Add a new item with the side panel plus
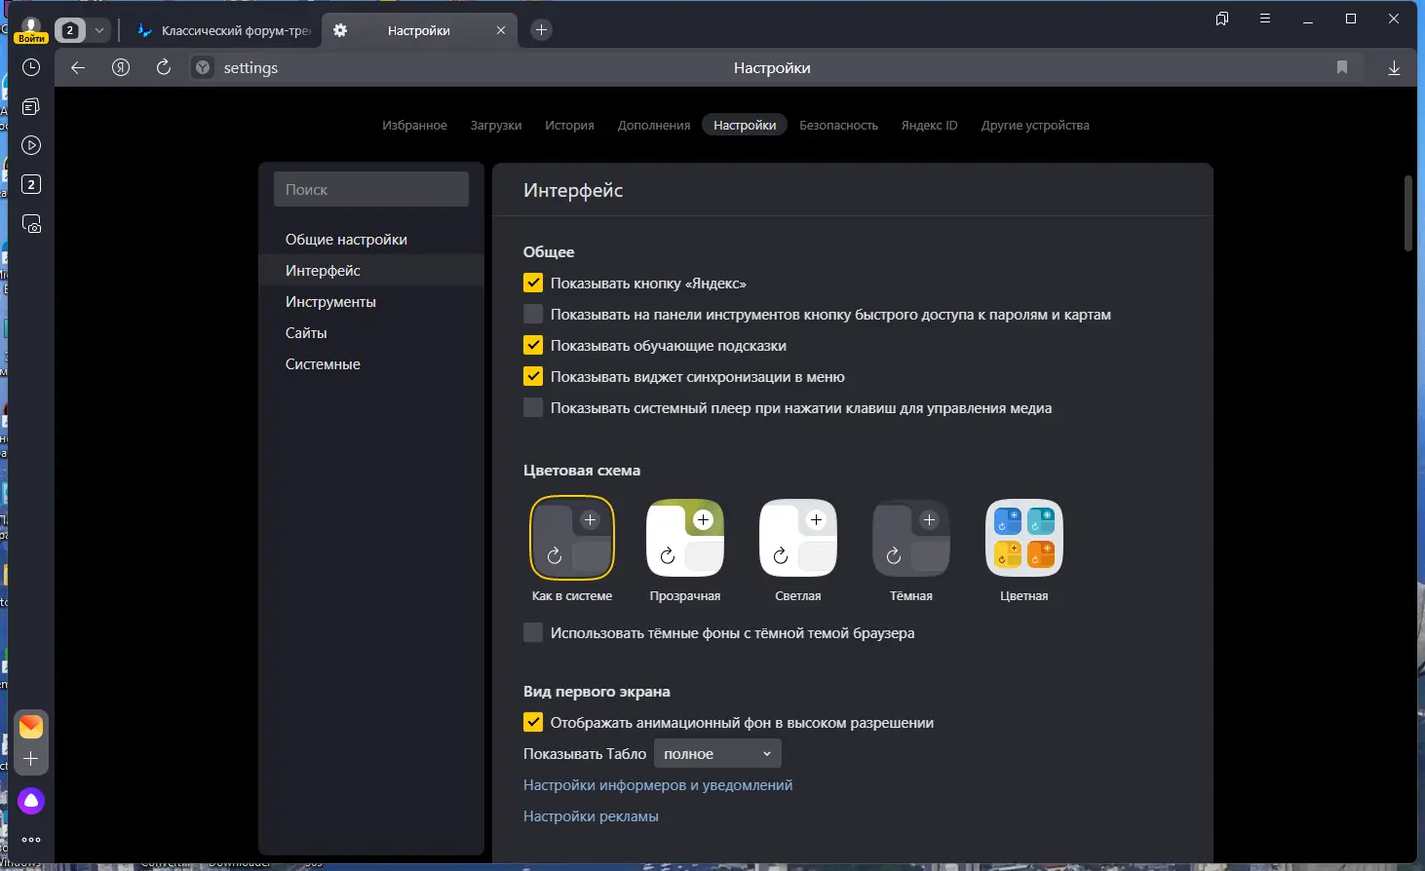This screenshot has width=1425, height=871. tap(31, 758)
